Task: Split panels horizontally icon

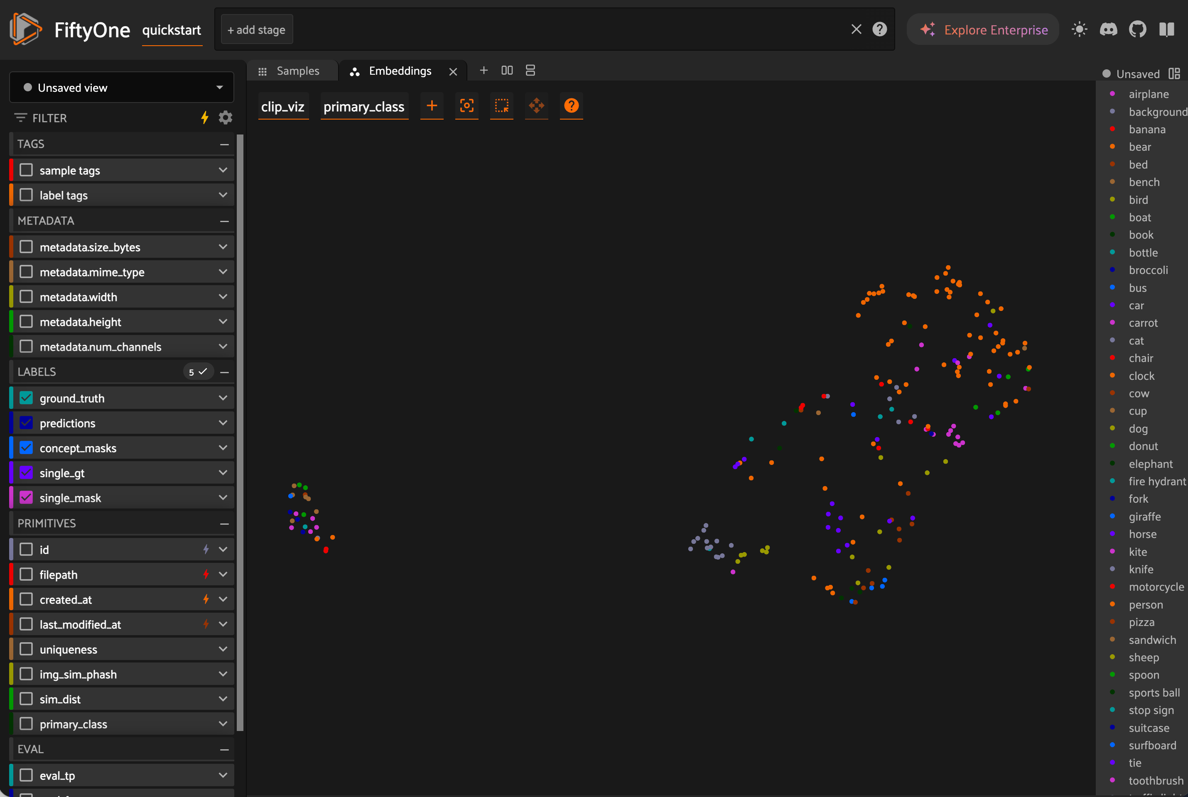Action: tap(507, 70)
